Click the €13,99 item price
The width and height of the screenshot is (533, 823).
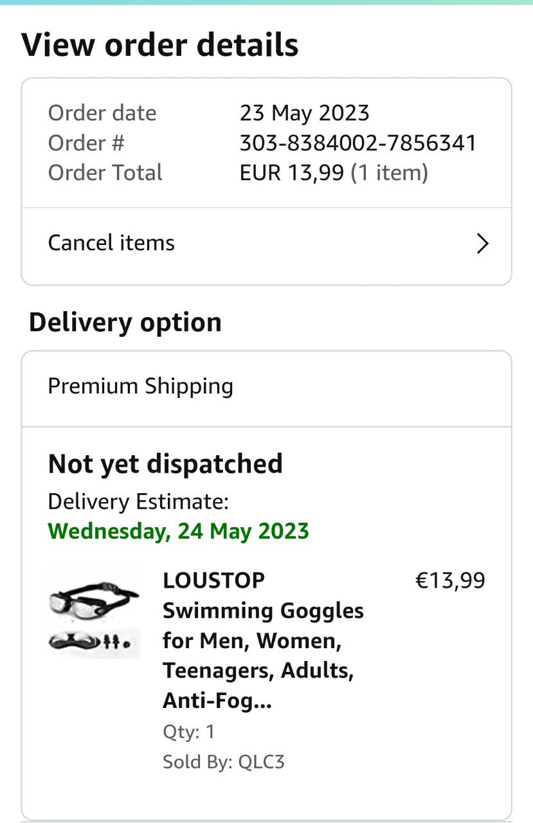tap(450, 581)
